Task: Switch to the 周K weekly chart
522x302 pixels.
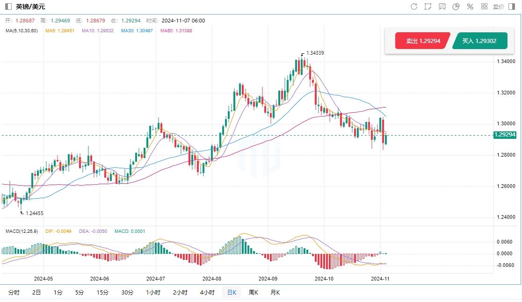Action: point(254,293)
